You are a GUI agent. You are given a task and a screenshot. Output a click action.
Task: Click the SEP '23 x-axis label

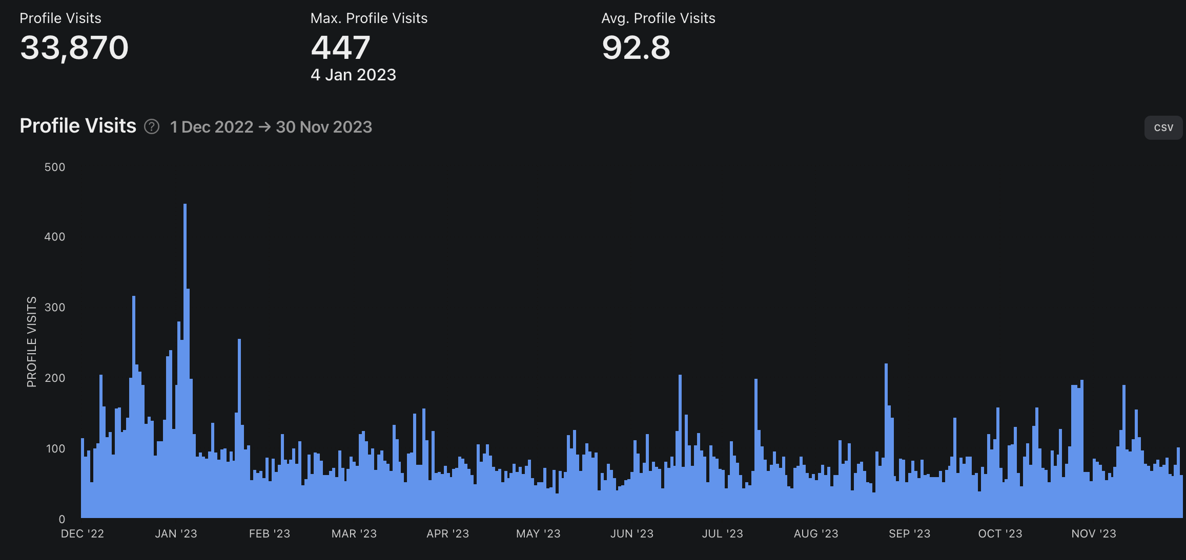pos(909,533)
